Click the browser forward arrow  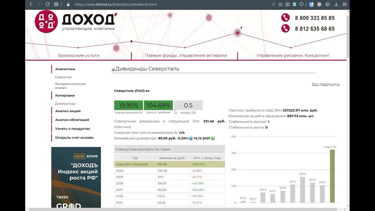pos(39,4)
